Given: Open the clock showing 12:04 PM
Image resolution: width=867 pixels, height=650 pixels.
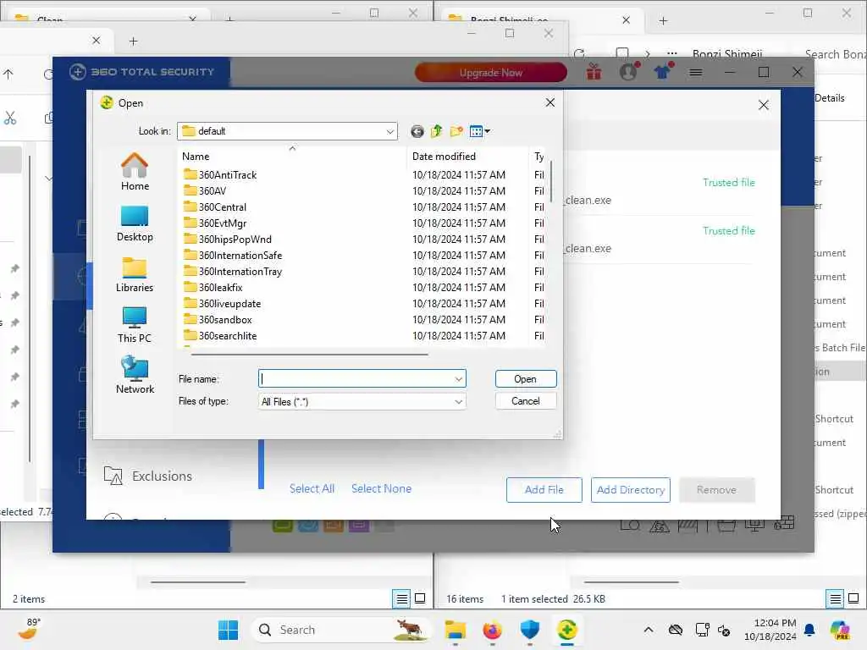Looking at the screenshot, I should pyautogui.click(x=770, y=630).
